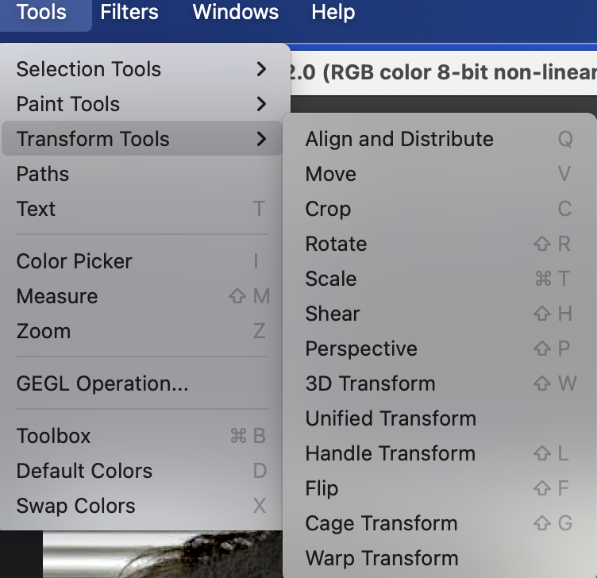Click the Help menu

point(333,13)
